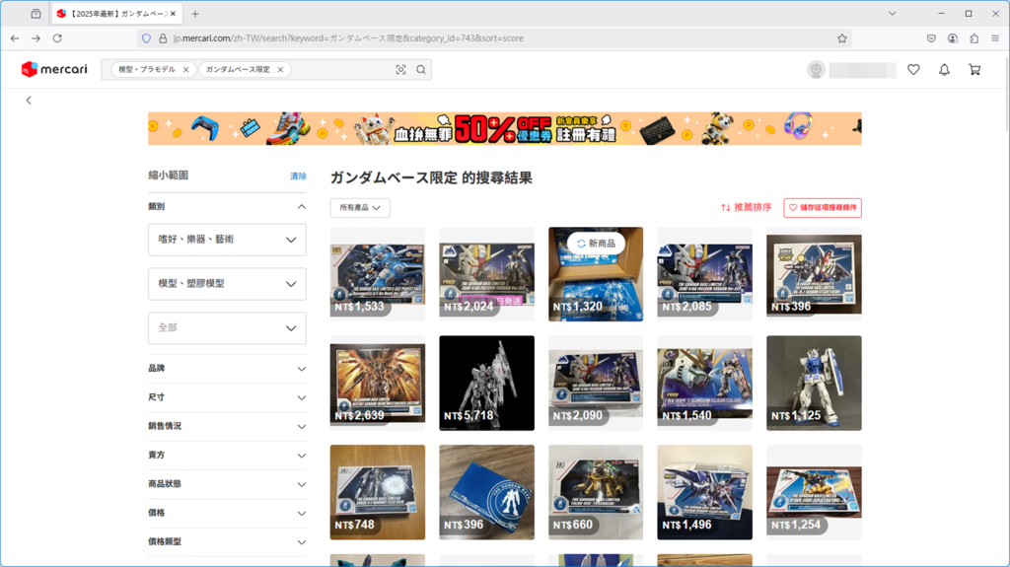Screen dimensions: 1010x567
Task: Open the 所有產品 dropdown
Action: 360,207
